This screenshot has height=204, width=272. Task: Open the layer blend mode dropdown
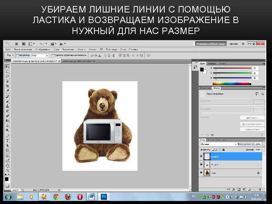pos(218,144)
